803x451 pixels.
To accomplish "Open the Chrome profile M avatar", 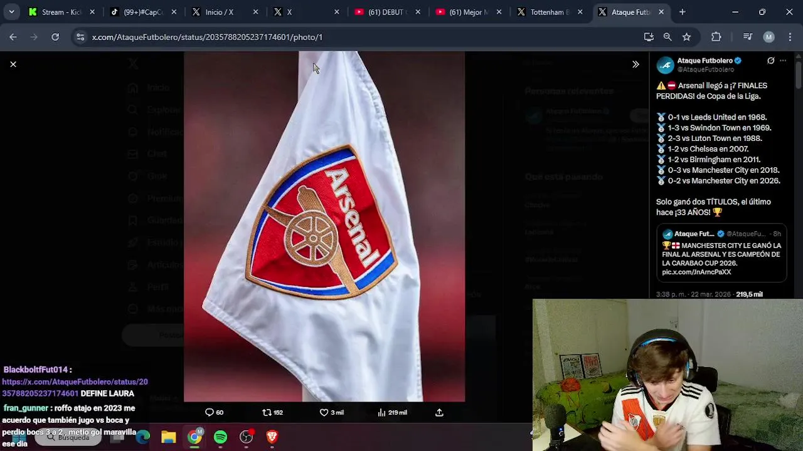I will click(768, 37).
